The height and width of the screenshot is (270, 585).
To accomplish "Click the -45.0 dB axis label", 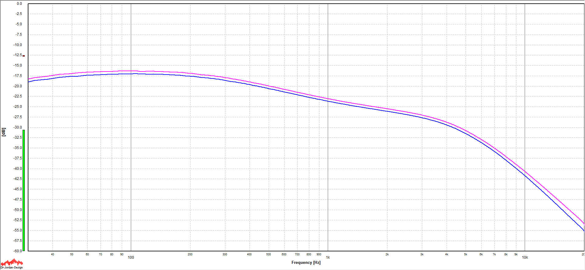I will [x=18, y=189].
